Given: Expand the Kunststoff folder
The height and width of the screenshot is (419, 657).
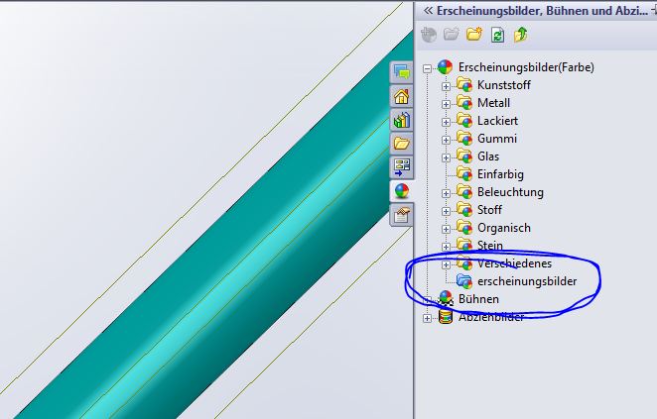Looking at the screenshot, I should [x=446, y=86].
